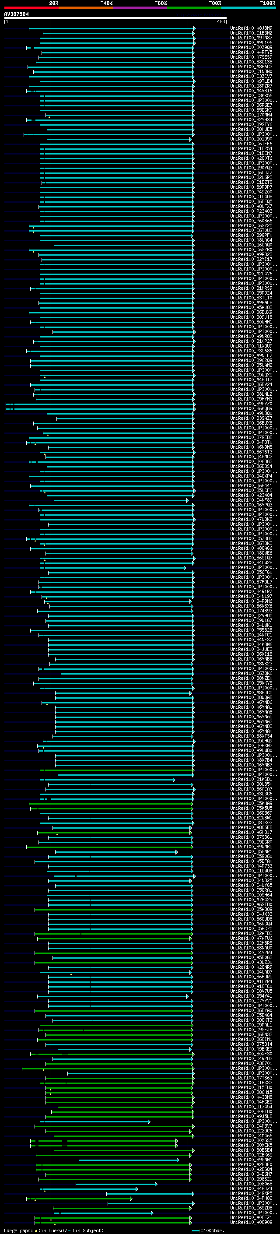Select hit label UniRef100_A0CEZ1
The height and width of the screenshot is (1234, 280).
[x=251, y=1218]
